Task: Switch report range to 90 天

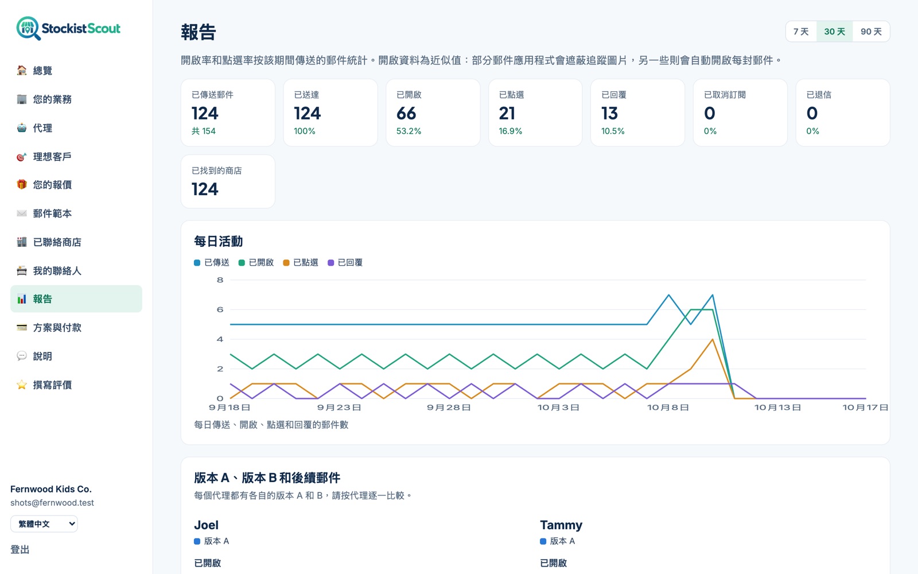Action: coord(871,32)
